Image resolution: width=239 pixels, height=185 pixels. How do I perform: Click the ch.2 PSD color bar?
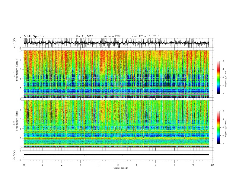pyautogui.click(x=218, y=127)
